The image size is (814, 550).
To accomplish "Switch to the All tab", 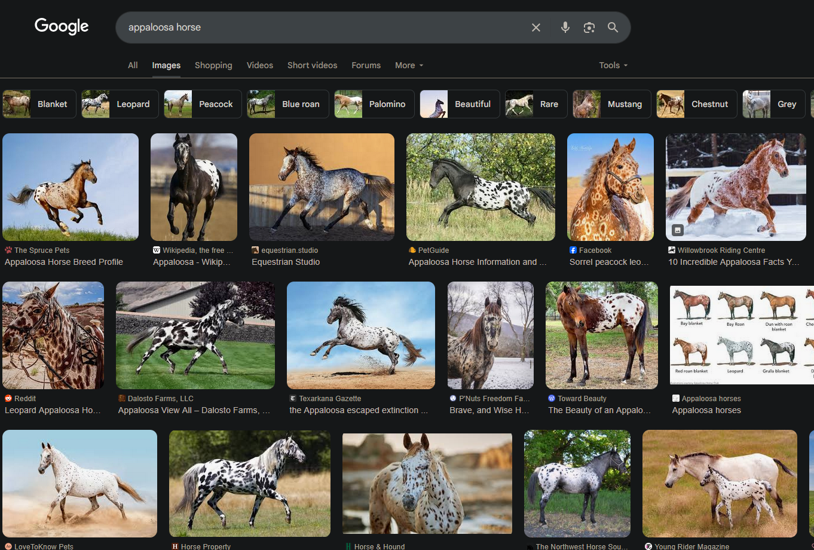I will (133, 65).
